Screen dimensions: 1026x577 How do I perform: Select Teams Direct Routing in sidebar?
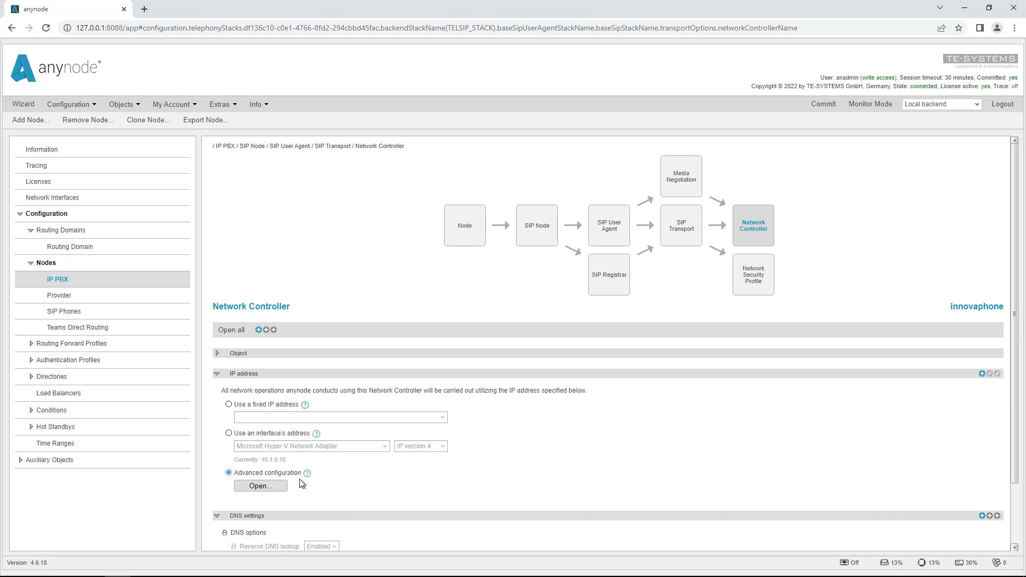[103, 328]
